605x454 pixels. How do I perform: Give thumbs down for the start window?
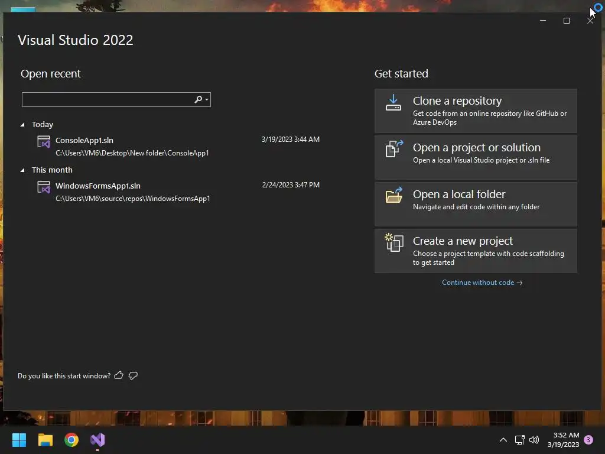[x=133, y=375]
